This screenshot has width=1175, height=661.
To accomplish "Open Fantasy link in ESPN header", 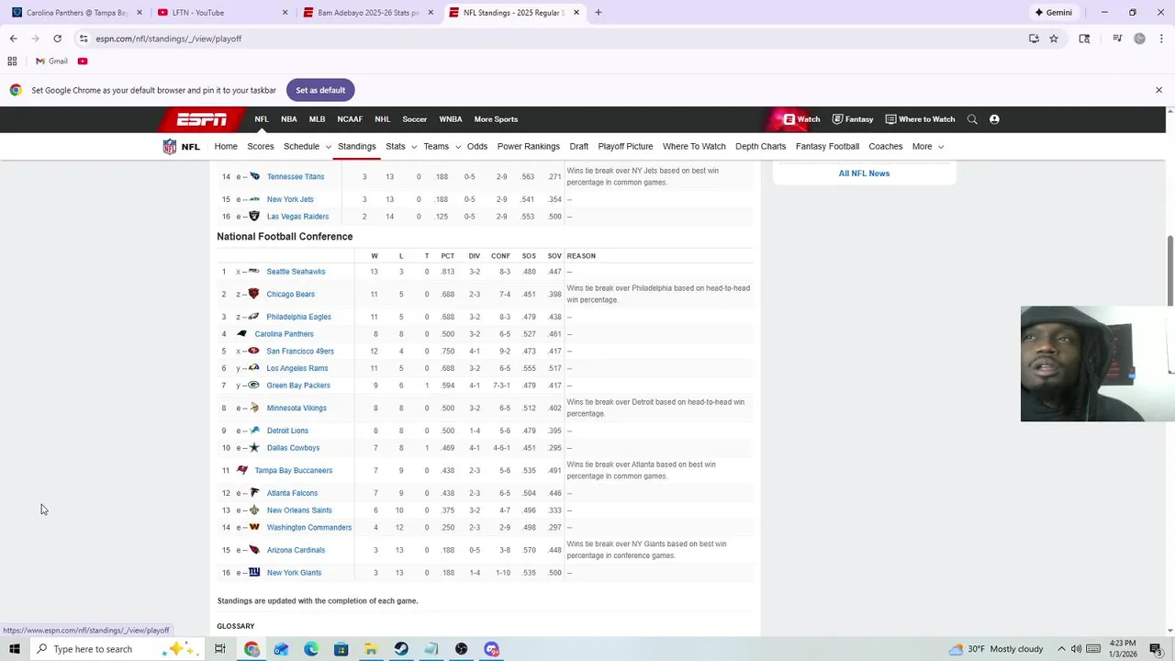I will click(853, 119).
